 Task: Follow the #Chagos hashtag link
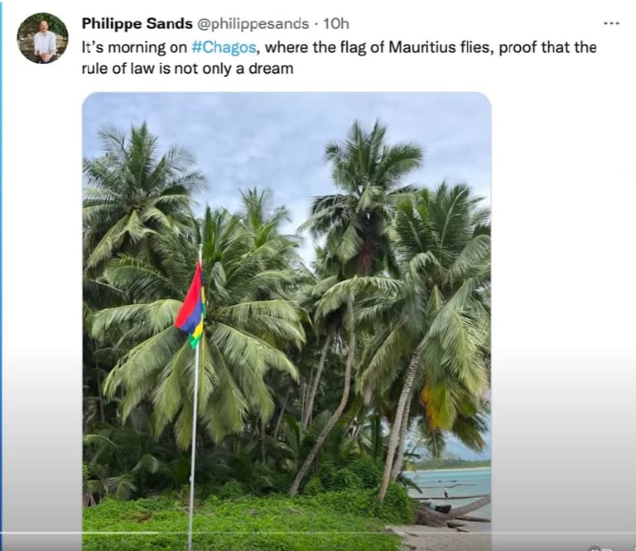[x=224, y=47]
